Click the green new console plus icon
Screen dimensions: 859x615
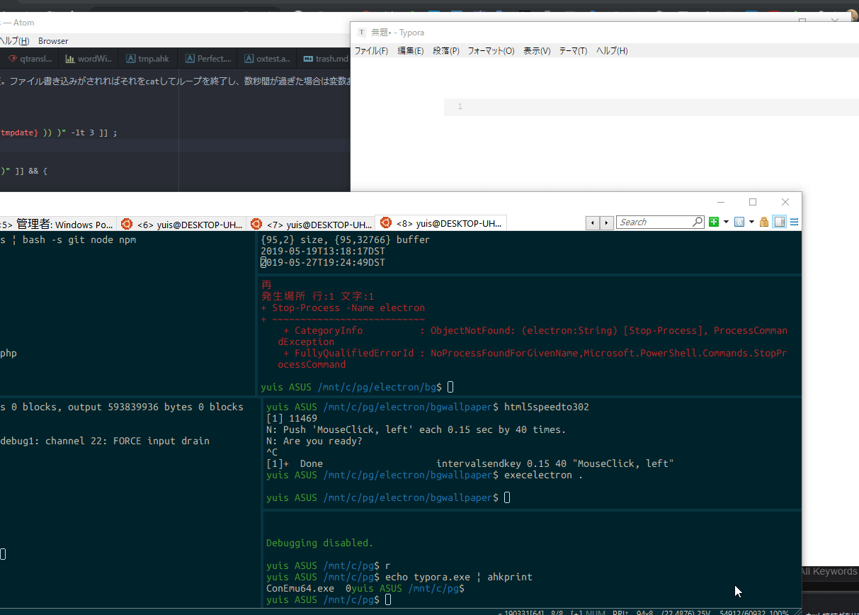(x=714, y=222)
